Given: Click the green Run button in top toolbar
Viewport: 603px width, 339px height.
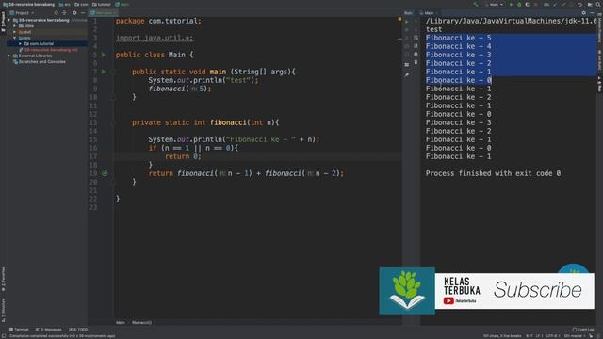Looking at the screenshot, I should click(x=511, y=4).
